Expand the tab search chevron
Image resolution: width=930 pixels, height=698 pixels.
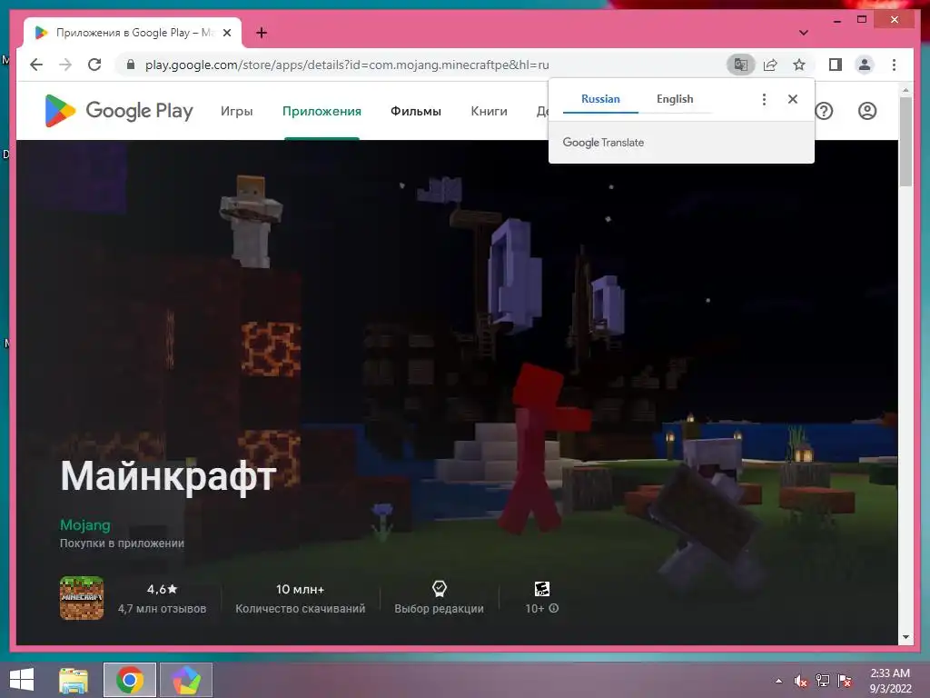point(803,33)
